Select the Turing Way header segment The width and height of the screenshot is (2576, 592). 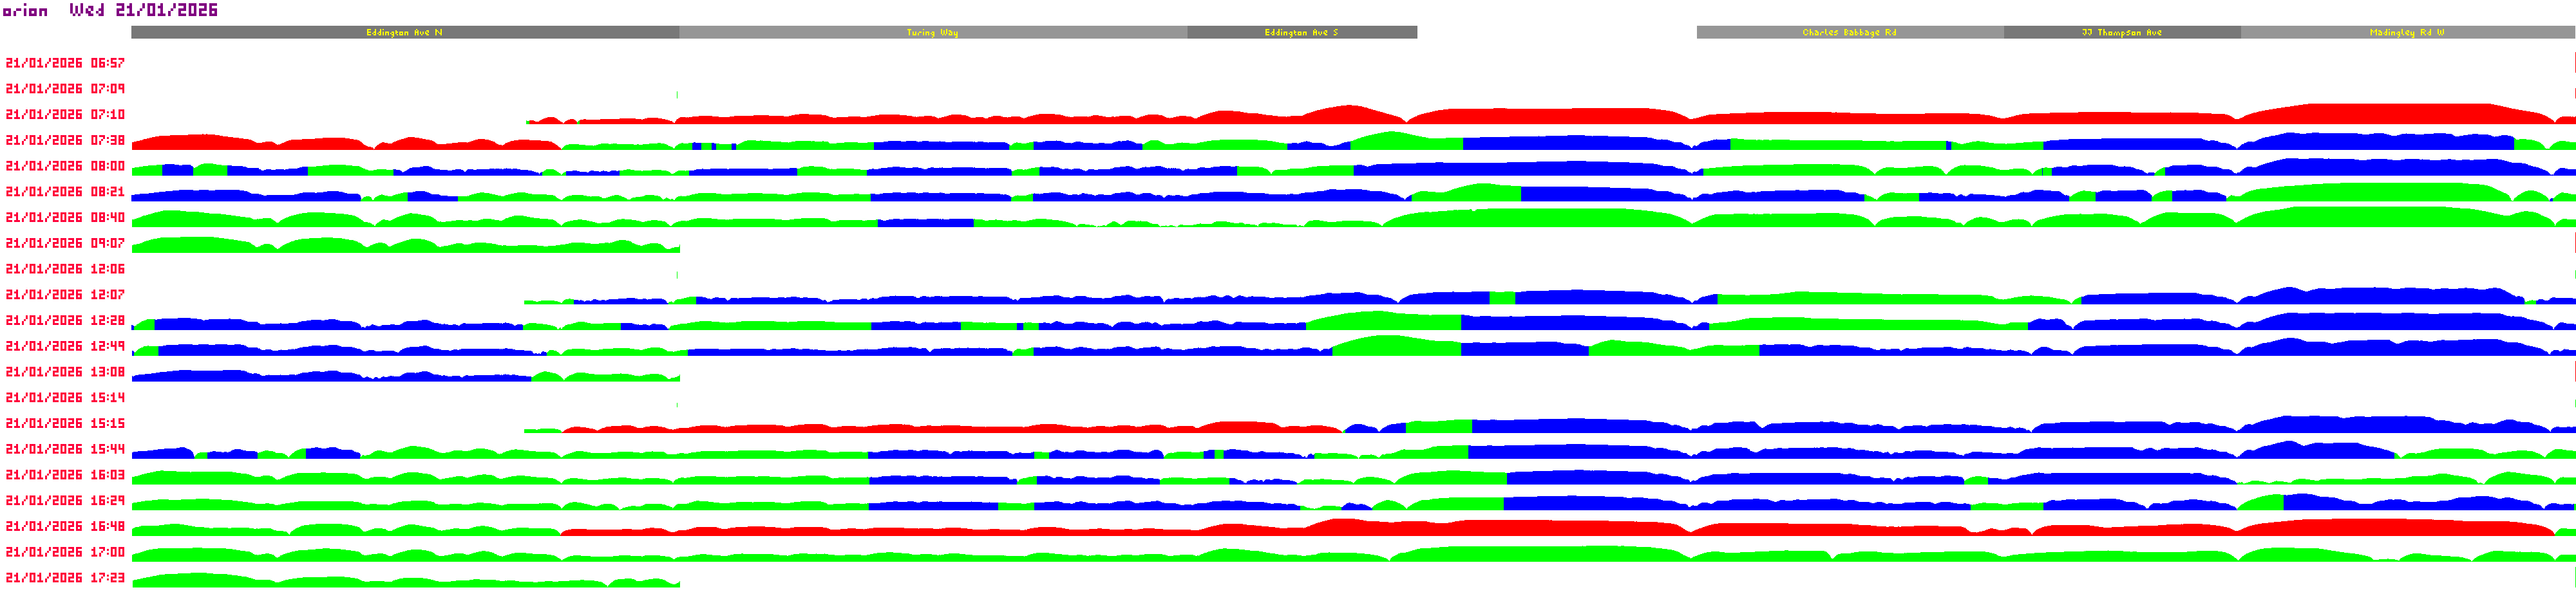pyautogui.click(x=932, y=32)
